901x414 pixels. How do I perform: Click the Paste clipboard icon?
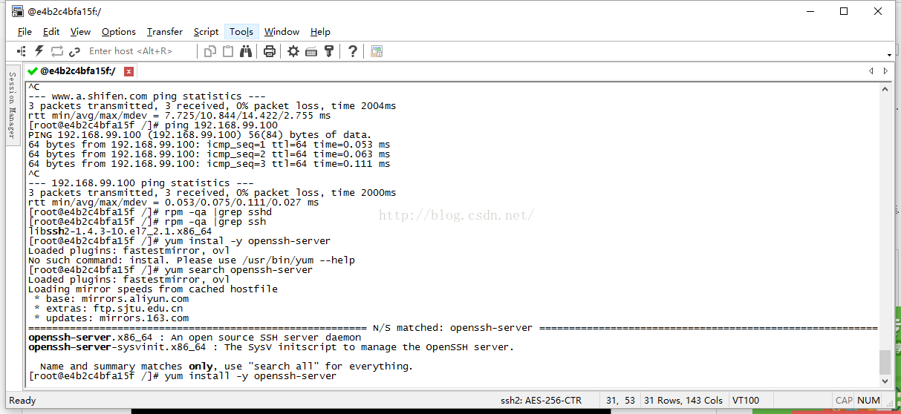click(228, 51)
